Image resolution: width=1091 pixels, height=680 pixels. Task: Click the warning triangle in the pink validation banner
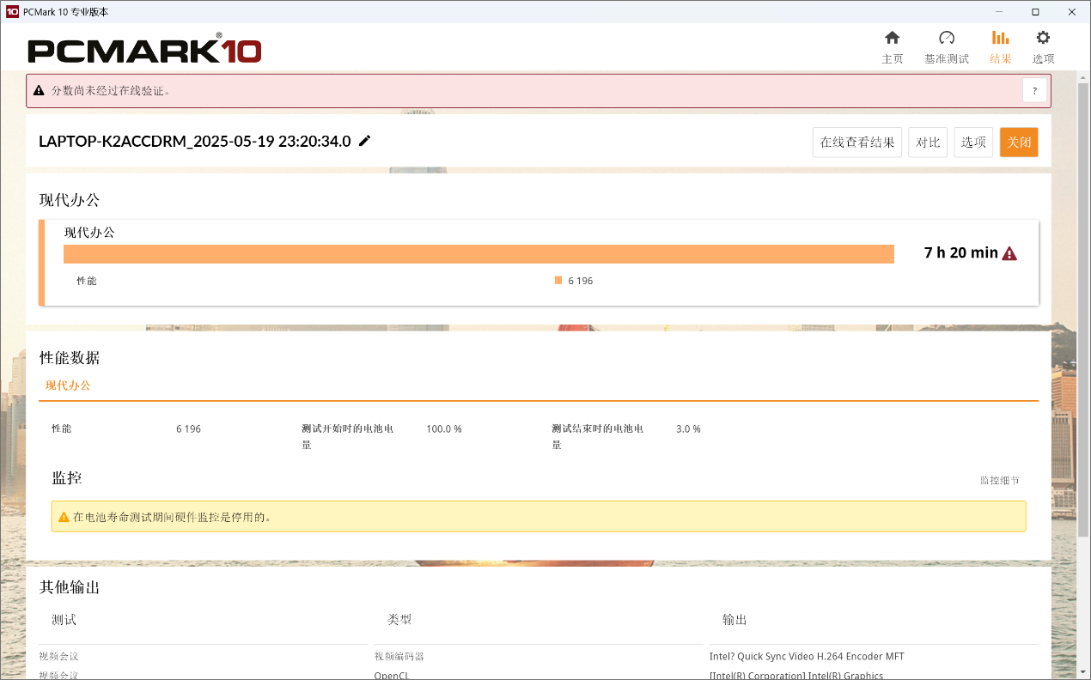pos(39,90)
